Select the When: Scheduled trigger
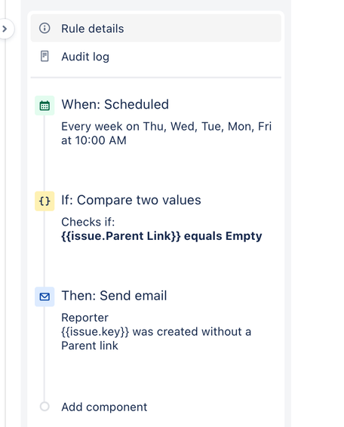The image size is (344, 427). click(x=115, y=105)
